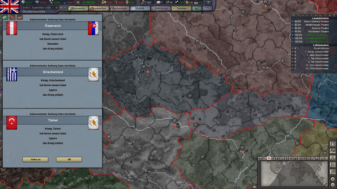This screenshot has width=337, height=189.
Task: Click the Türkei flag in the third message
Action: tap(12, 123)
